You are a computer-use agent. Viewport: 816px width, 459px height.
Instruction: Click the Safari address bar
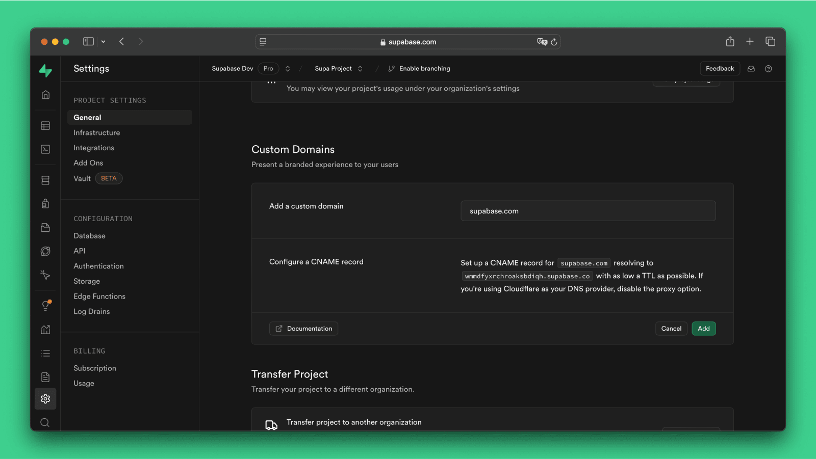click(x=407, y=42)
